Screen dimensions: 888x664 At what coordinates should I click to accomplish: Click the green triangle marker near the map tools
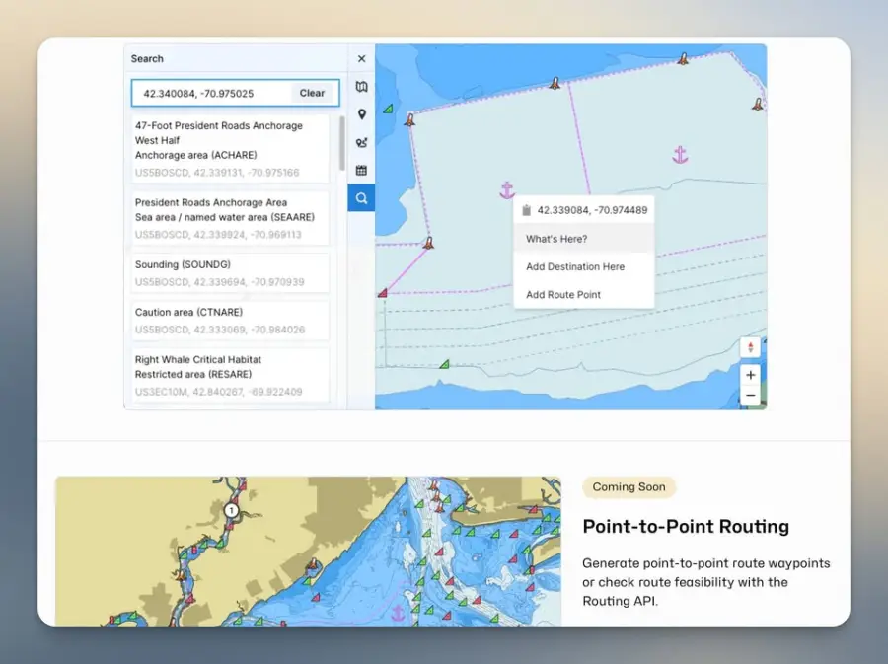388,109
